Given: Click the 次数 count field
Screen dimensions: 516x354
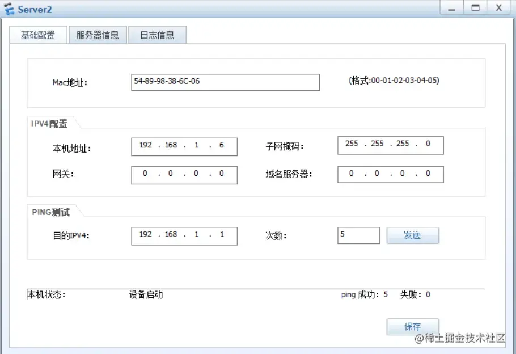Looking at the screenshot, I should [358, 235].
